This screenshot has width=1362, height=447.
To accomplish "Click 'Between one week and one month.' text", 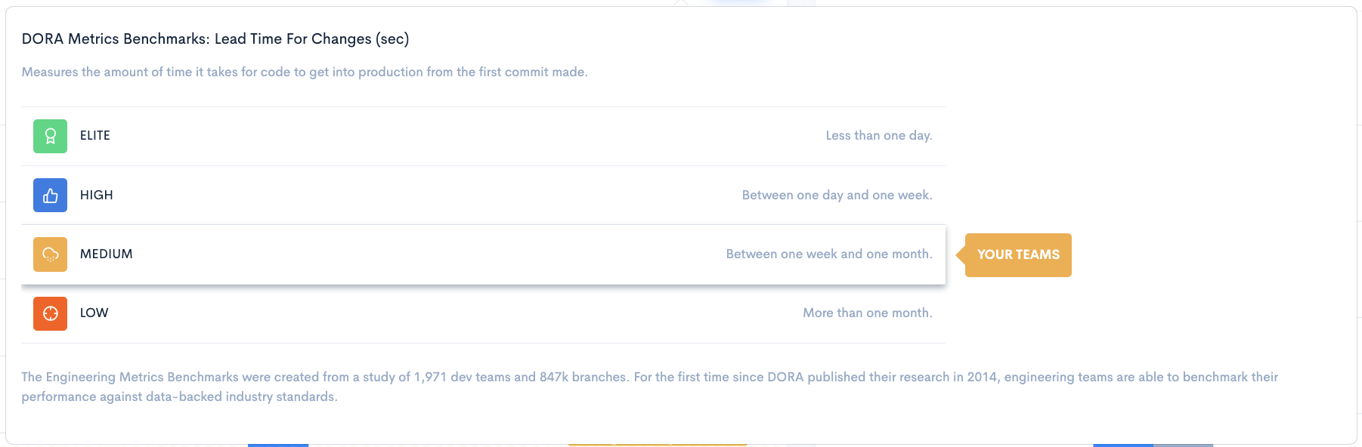I will pyautogui.click(x=829, y=254).
